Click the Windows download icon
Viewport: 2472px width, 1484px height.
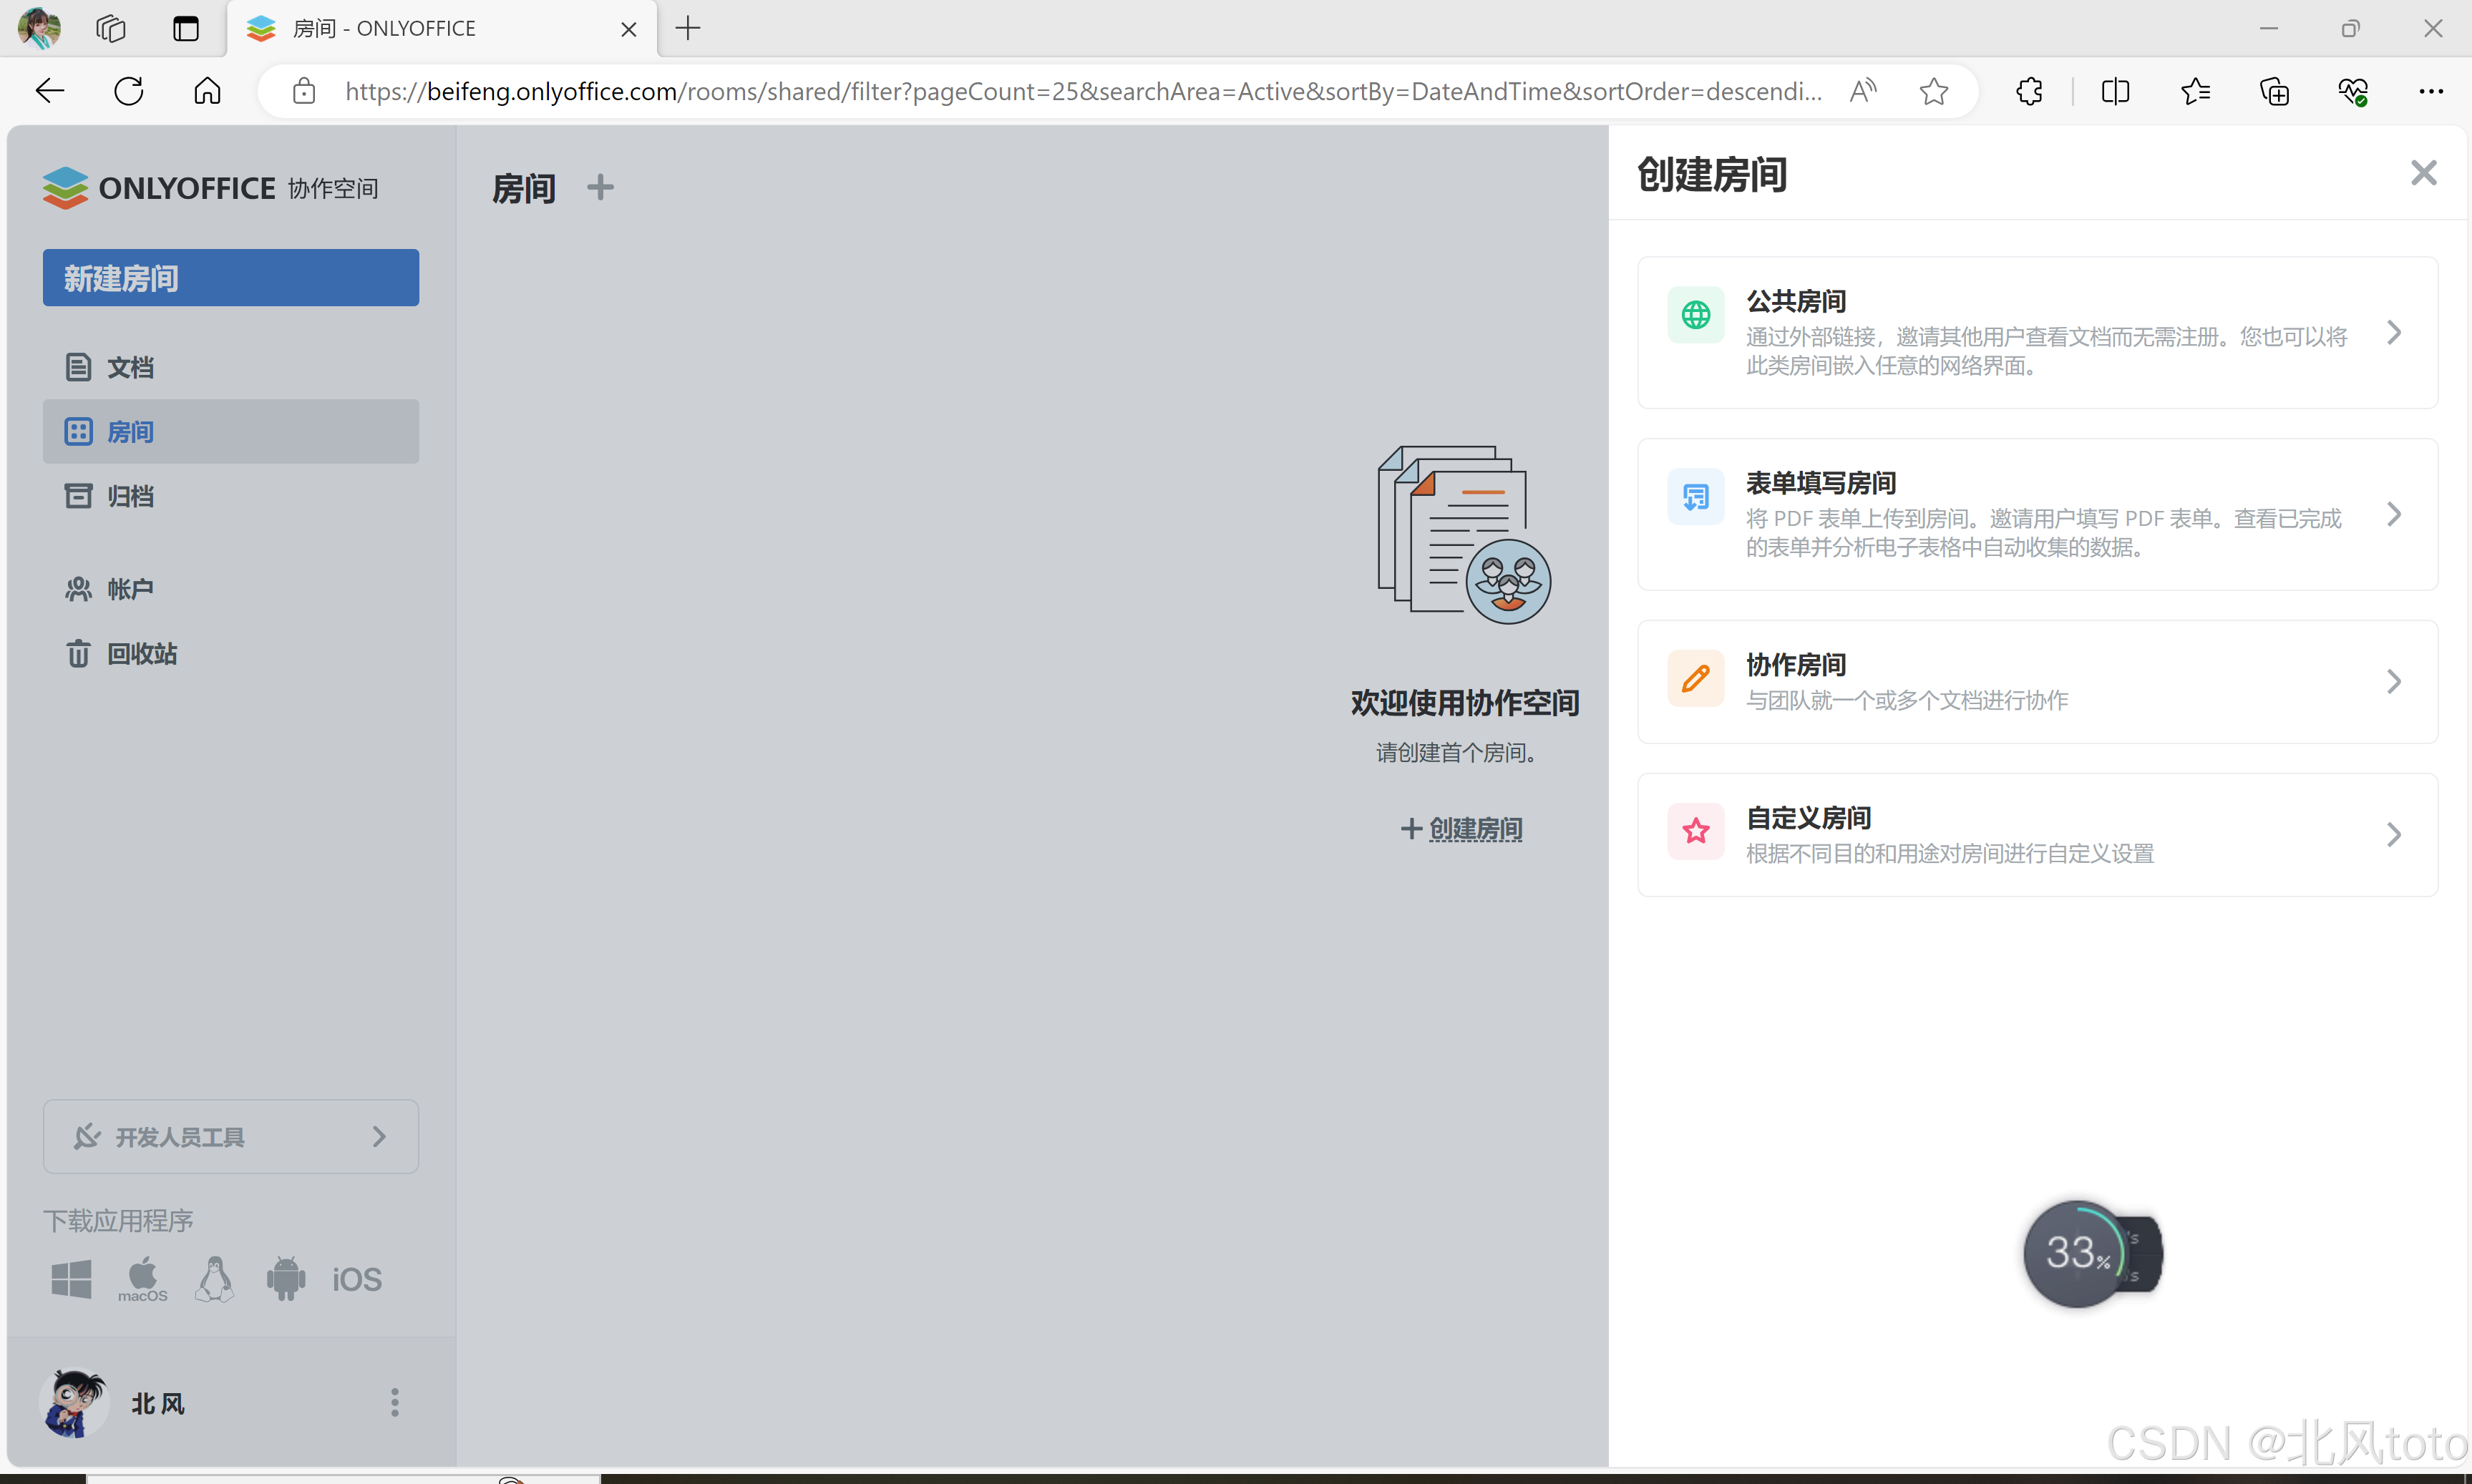click(x=71, y=1278)
